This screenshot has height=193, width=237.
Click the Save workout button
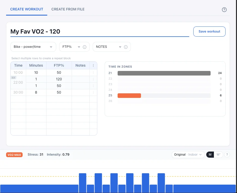[x=209, y=31]
